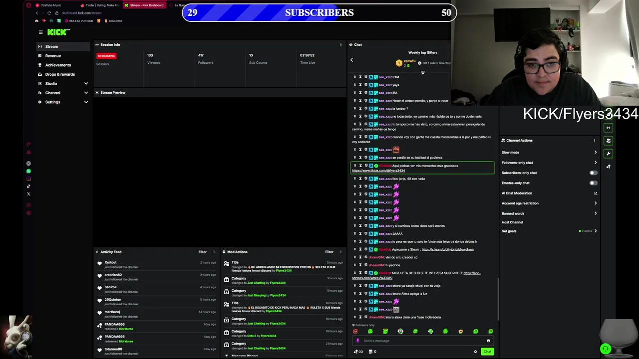Open AI Chat Moderation external link
Screen dimensions: 639x359
coord(596,193)
